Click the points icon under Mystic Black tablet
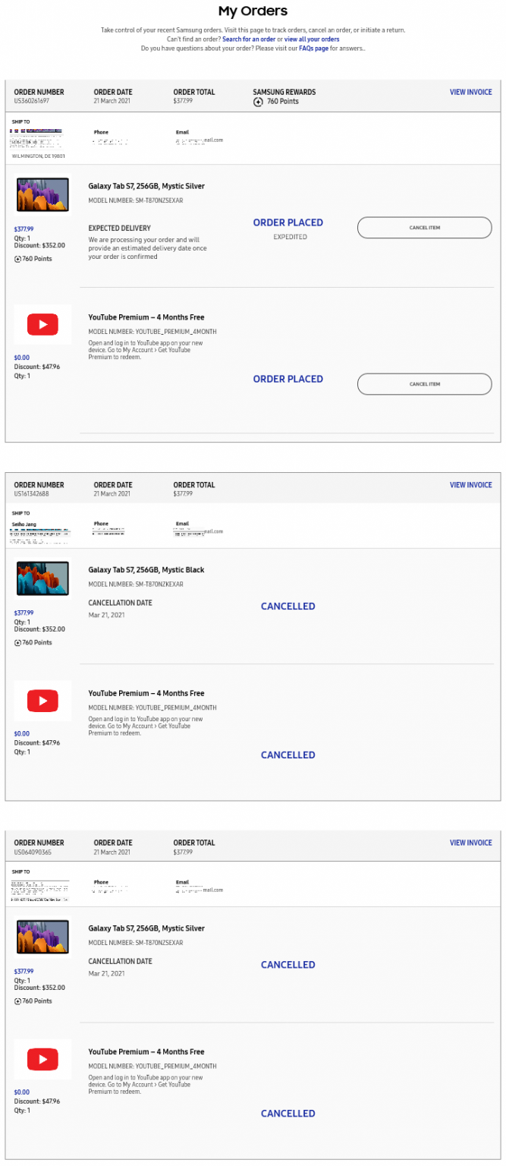This screenshot has width=506, height=1166. point(17,643)
